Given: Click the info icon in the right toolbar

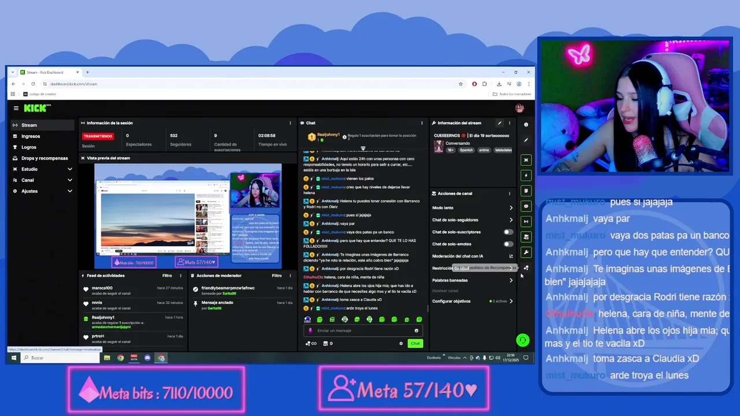Looking at the screenshot, I should click(526, 125).
